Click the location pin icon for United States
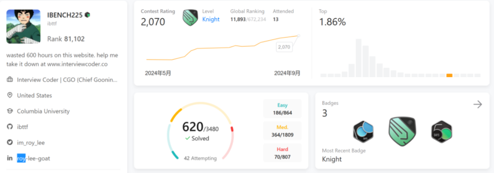494x173 pixels. tap(10, 95)
